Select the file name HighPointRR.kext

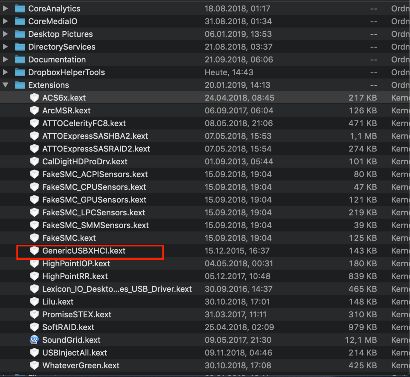tap(75, 276)
